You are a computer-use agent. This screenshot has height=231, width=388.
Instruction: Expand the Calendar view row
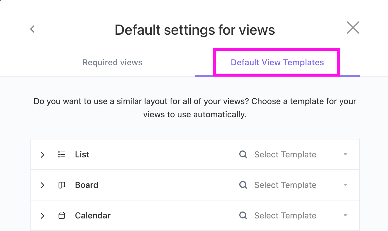click(43, 216)
